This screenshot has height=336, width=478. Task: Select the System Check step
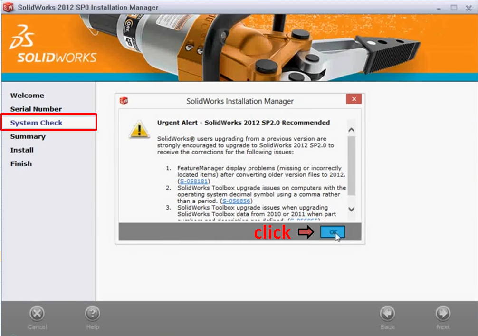tap(36, 123)
